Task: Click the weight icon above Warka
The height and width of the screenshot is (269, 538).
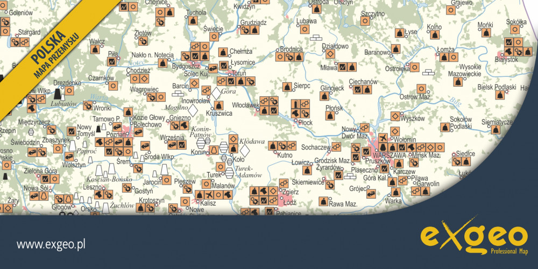Action: [x=395, y=192]
